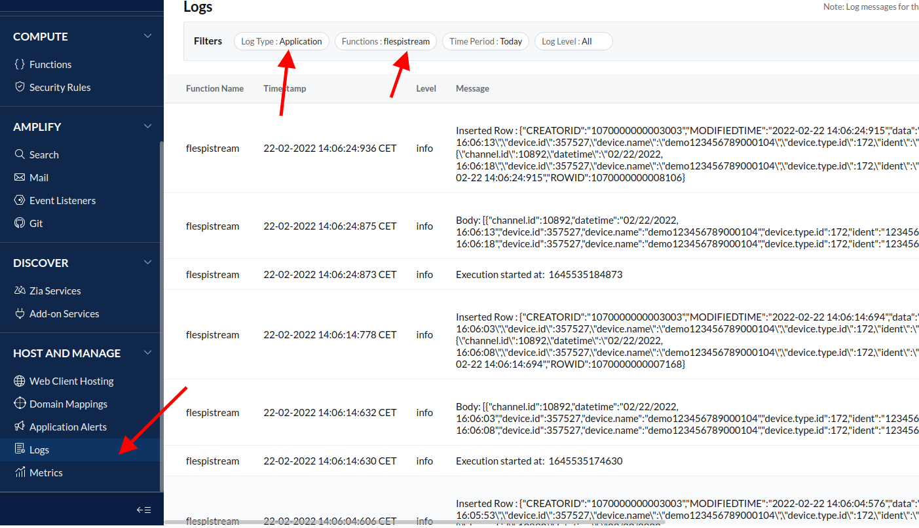919x528 pixels.
Task: Click the Logs document icon
Action: (x=20, y=449)
